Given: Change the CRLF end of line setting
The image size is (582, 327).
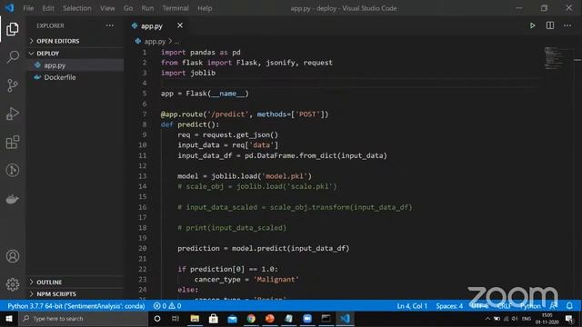Looking at the screenshot, I should click(x=504, y=306).
